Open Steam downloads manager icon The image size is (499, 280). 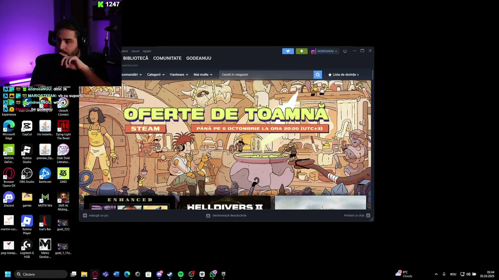pyautogui.click(x=208, y=215)
